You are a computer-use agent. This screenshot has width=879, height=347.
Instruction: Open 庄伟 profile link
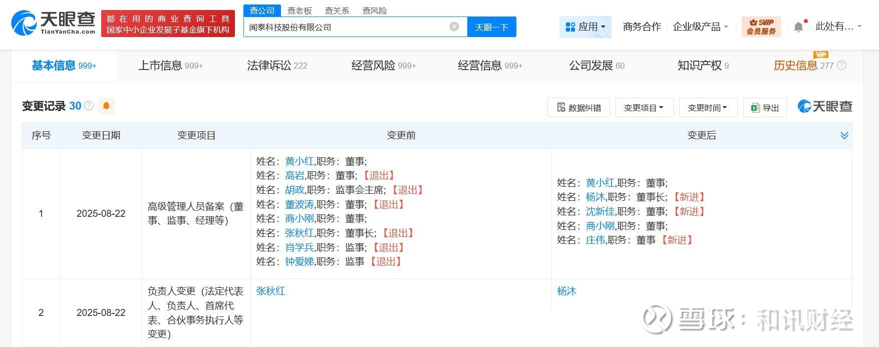[596, 240]
